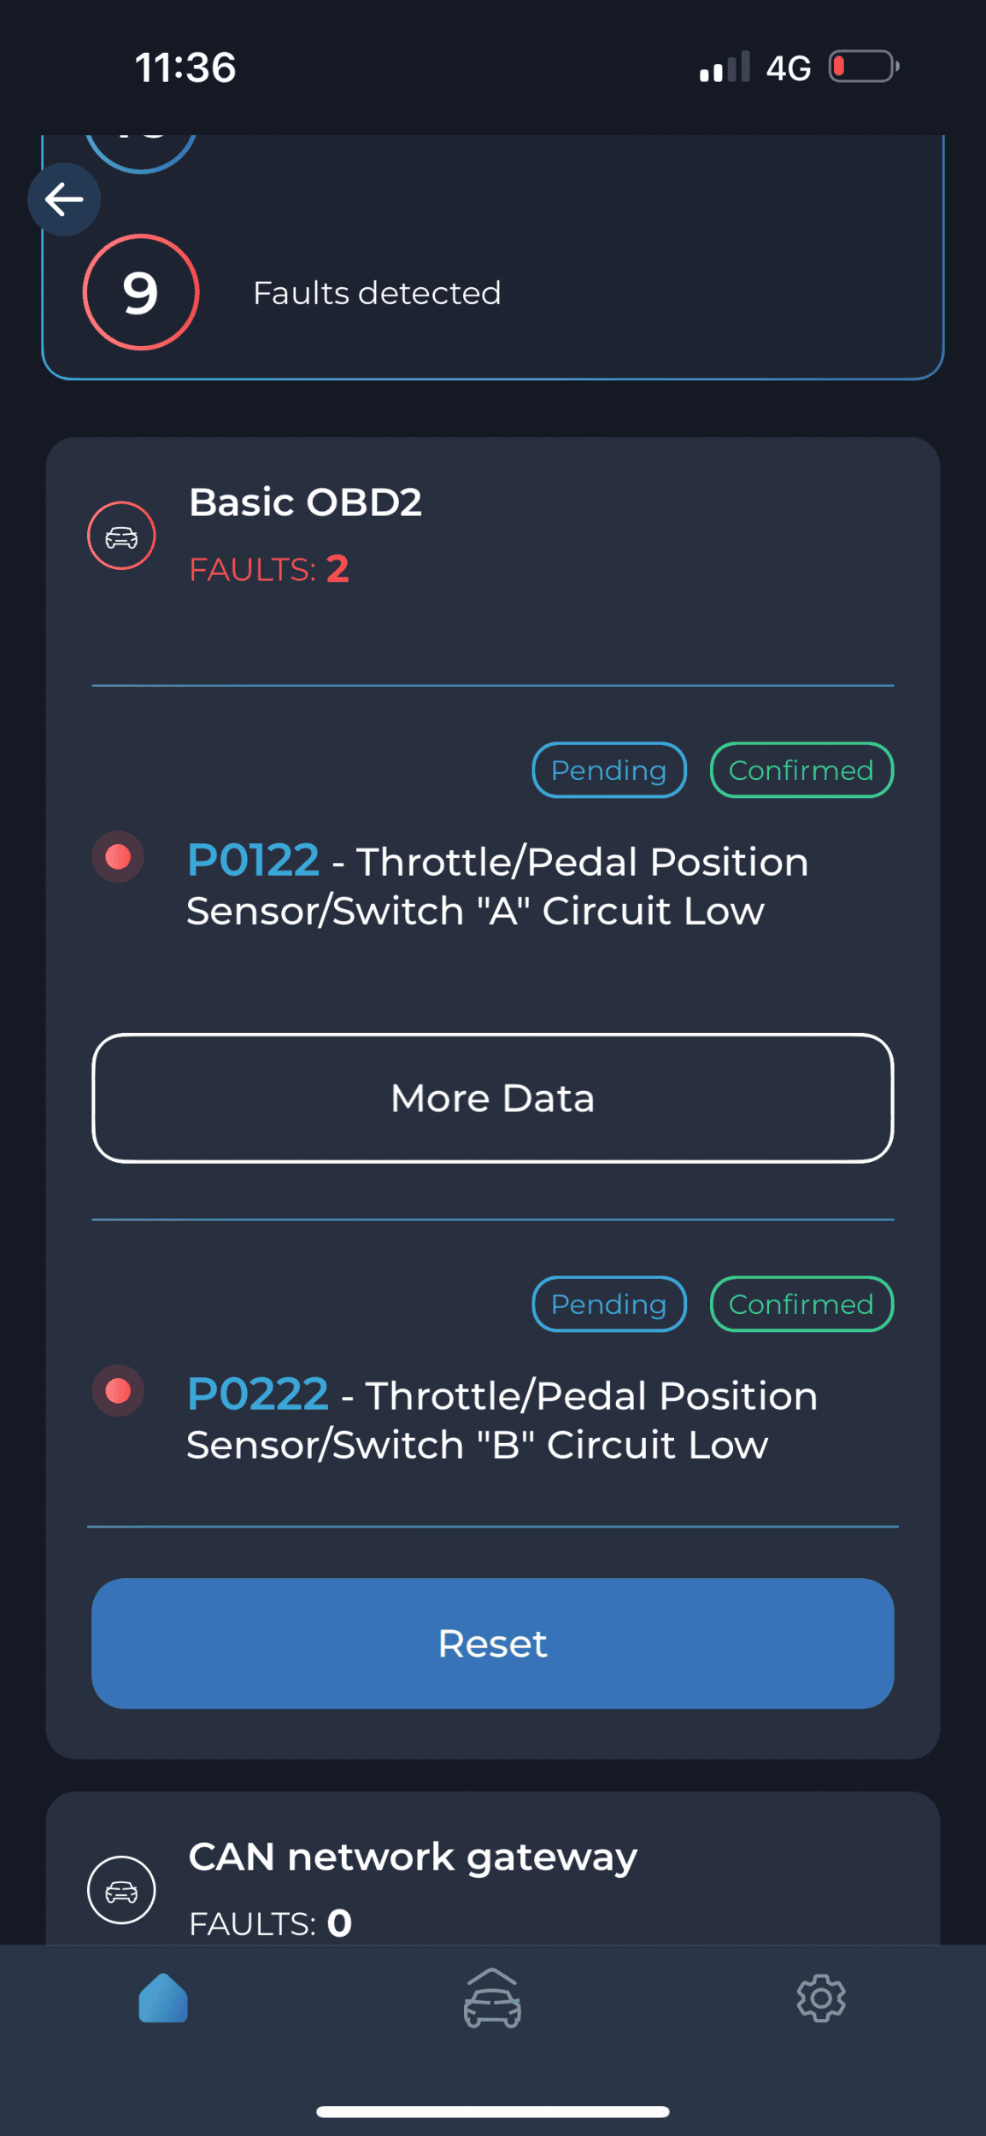This screenshot has height=2136, width=986.
Task: Tap the red dot beside P0222
Action: [118, 1391]
